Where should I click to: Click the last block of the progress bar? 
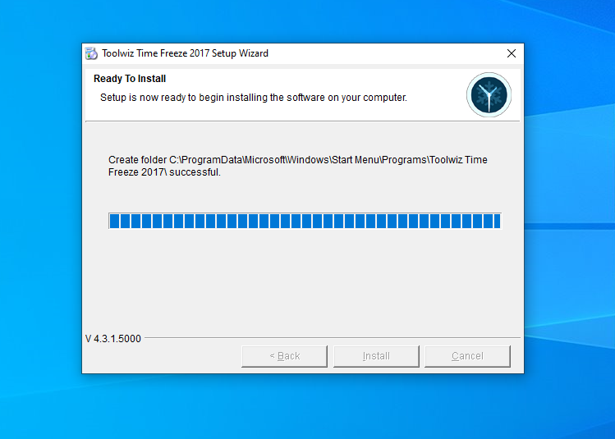495,221
